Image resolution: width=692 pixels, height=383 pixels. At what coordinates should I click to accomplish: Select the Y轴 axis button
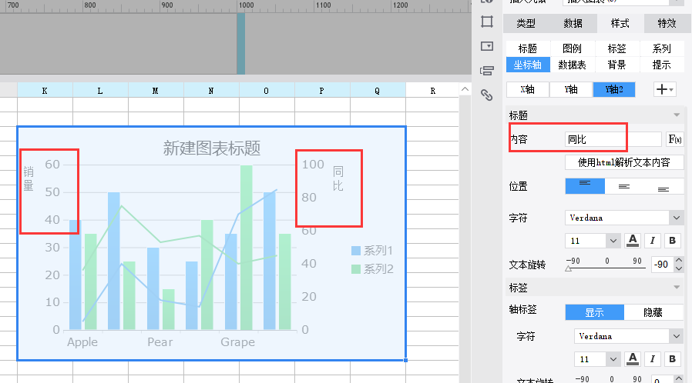coord(571,89)
